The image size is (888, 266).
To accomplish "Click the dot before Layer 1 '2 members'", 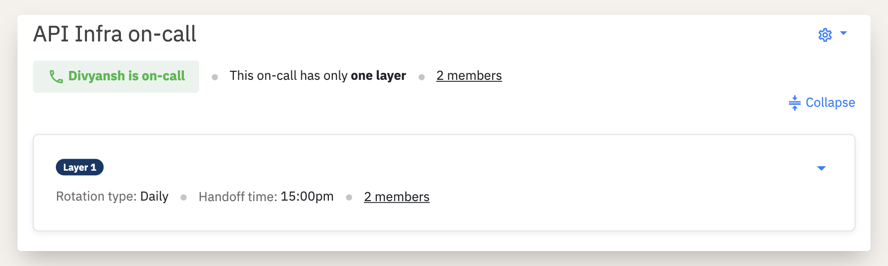I will click(x=349, y=198).
